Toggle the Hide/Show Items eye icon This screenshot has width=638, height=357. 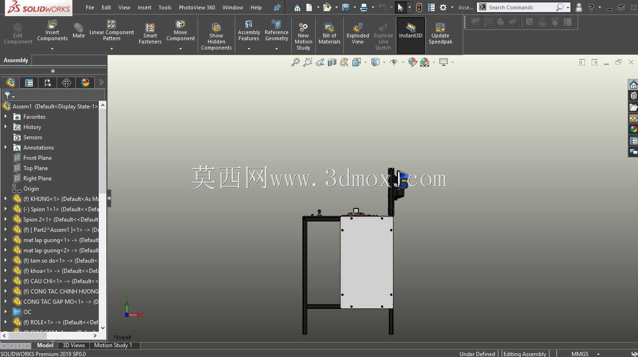click(394, 62)
